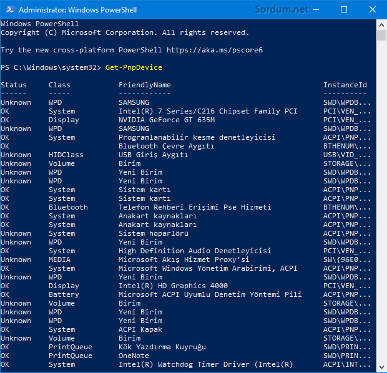Click the ACPI Kapak entry
Screen dimensions: 387x373
140,329
